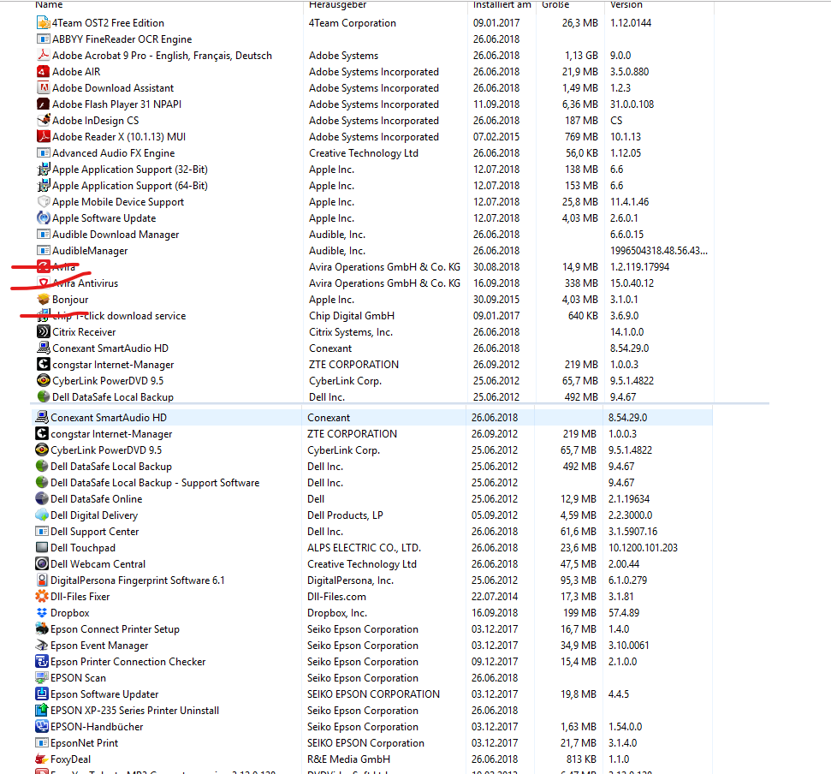This screenshot has width=831, height=774.
Task: Sort list by the Version column header
Action: click(626, 5)
